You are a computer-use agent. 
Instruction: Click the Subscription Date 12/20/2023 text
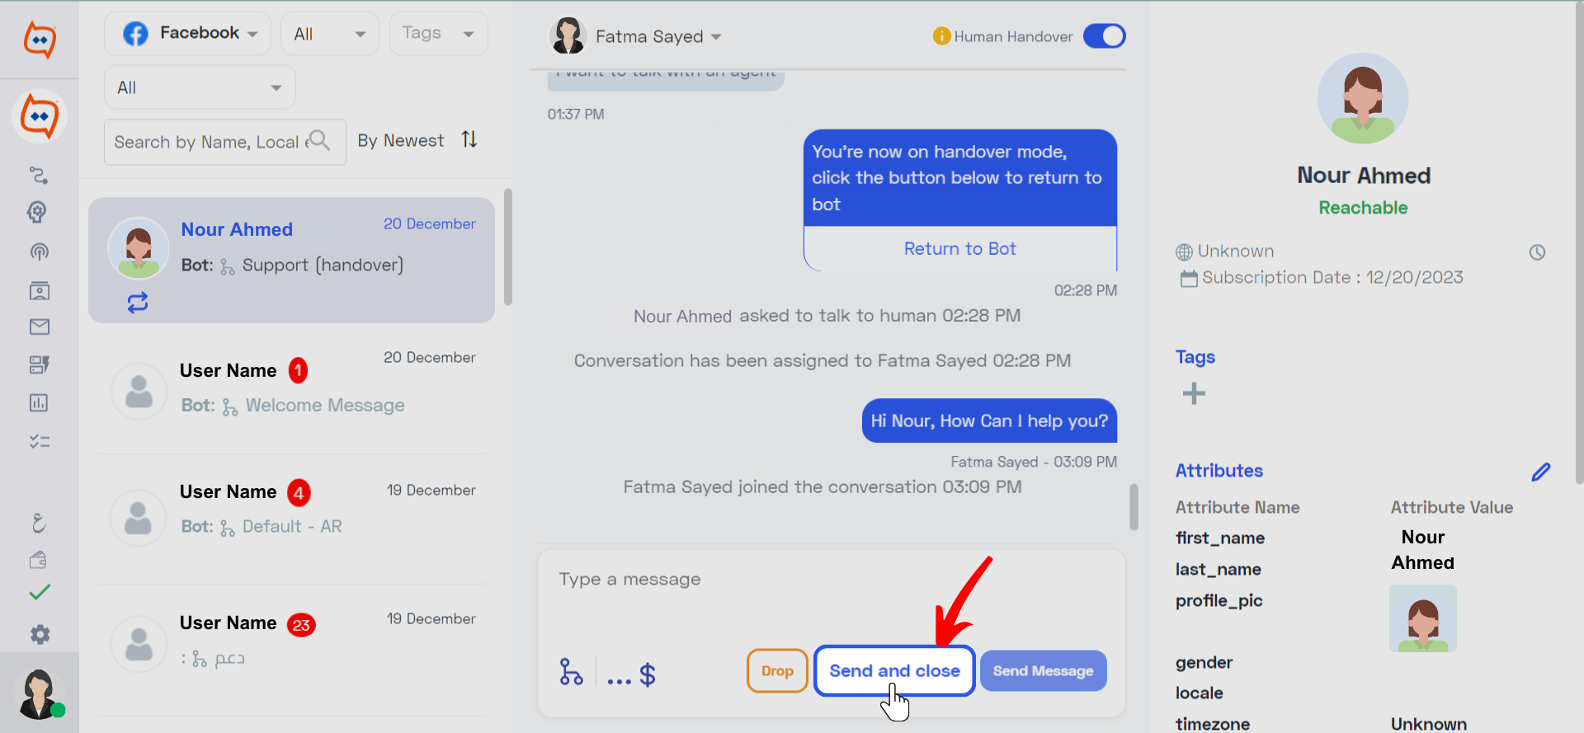coord(1332,278)
